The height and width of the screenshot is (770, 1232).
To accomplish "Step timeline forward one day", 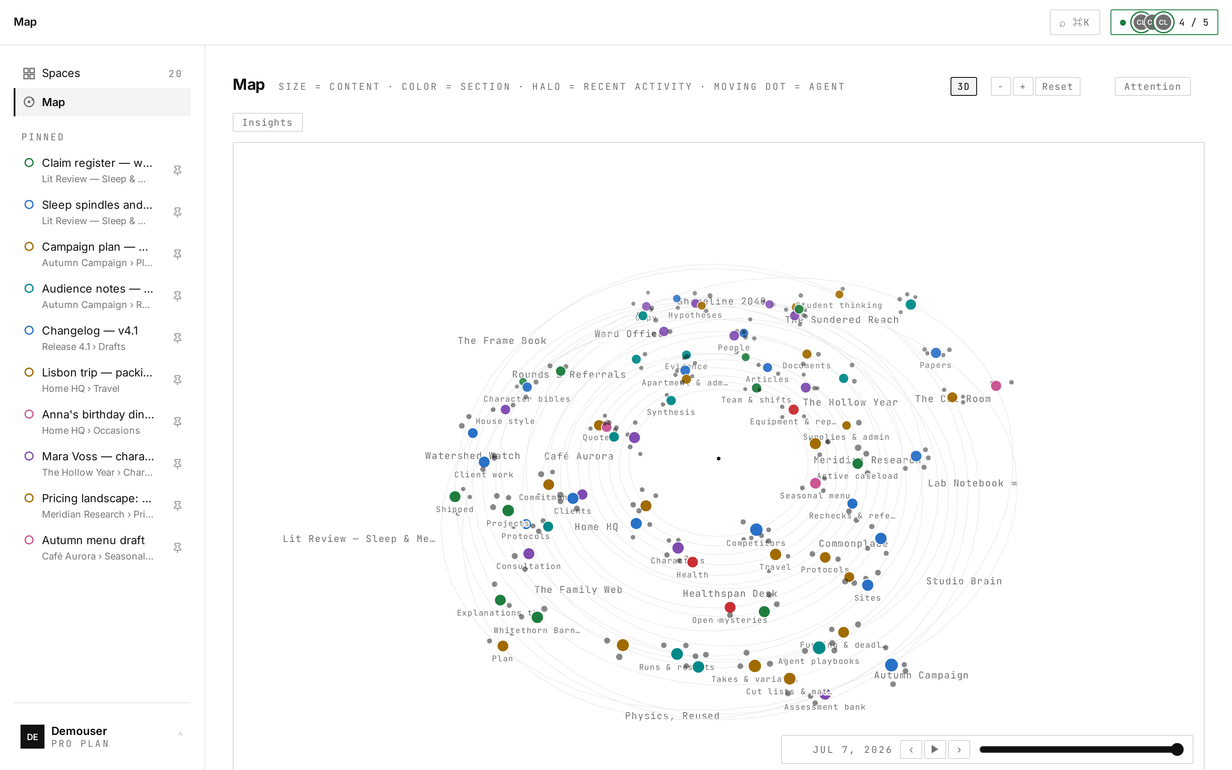I will click(x=959, y=749).
